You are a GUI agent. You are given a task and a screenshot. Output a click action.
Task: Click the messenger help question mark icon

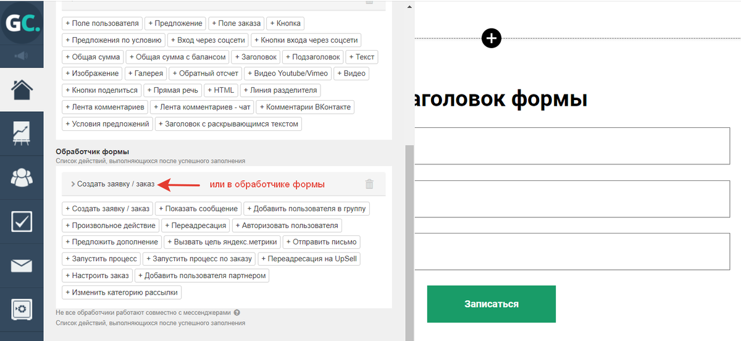[x=237, y=313]
